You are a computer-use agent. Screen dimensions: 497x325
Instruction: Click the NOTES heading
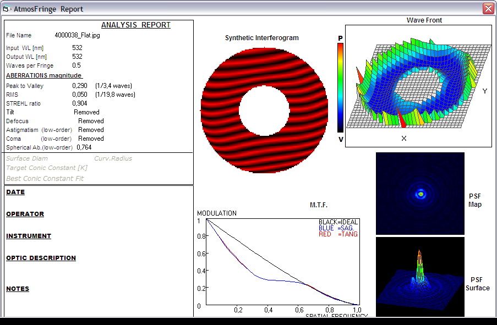[x=18, y=289]
